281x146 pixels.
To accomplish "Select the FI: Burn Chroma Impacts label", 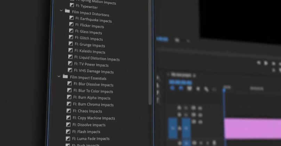I will coord(93,105).
